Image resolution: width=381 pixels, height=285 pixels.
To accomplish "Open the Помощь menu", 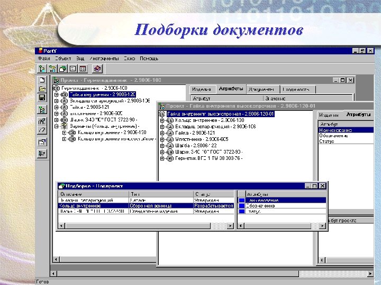I will coord(149,59).
